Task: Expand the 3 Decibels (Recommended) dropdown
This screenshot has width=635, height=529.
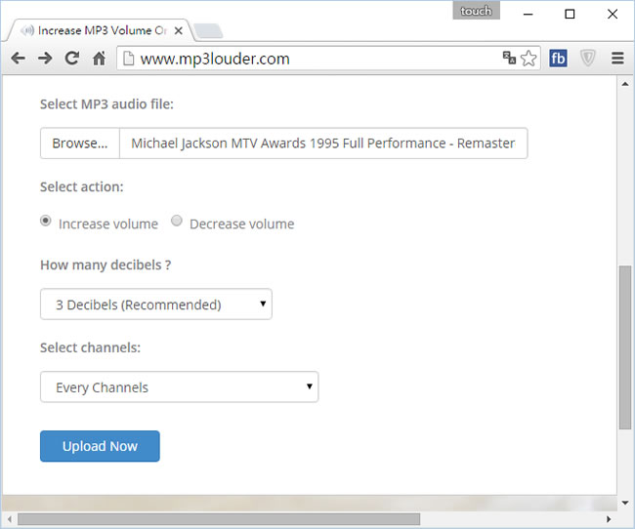Action: [x=156, y=305]
